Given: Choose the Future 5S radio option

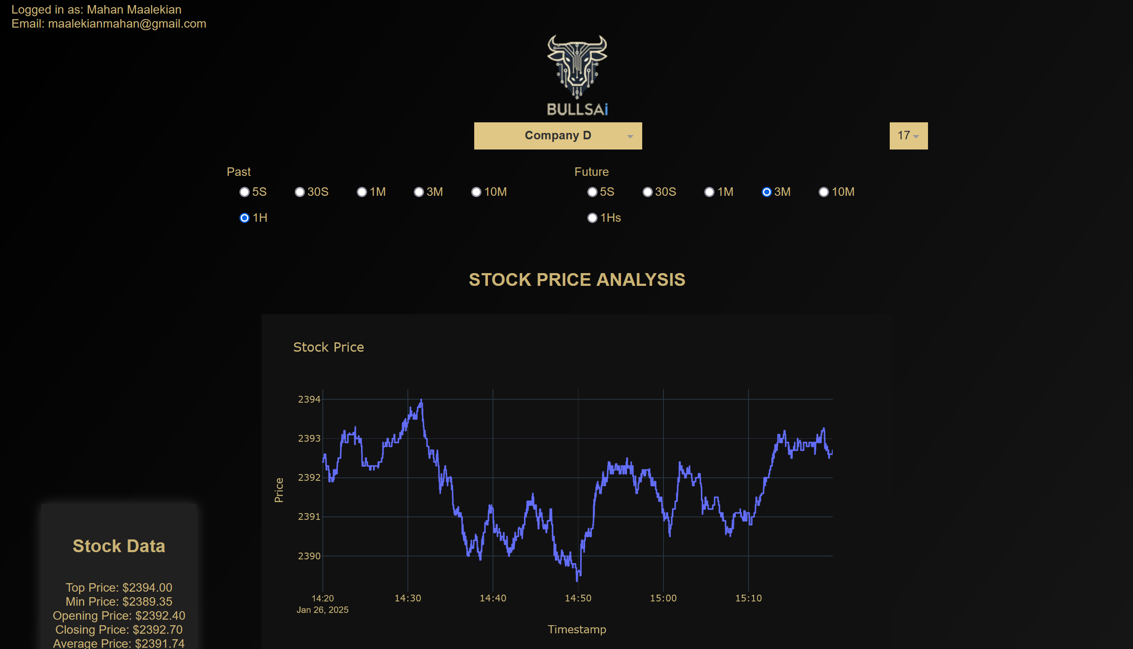Looking at the screenshot, I should coord(592,192).
